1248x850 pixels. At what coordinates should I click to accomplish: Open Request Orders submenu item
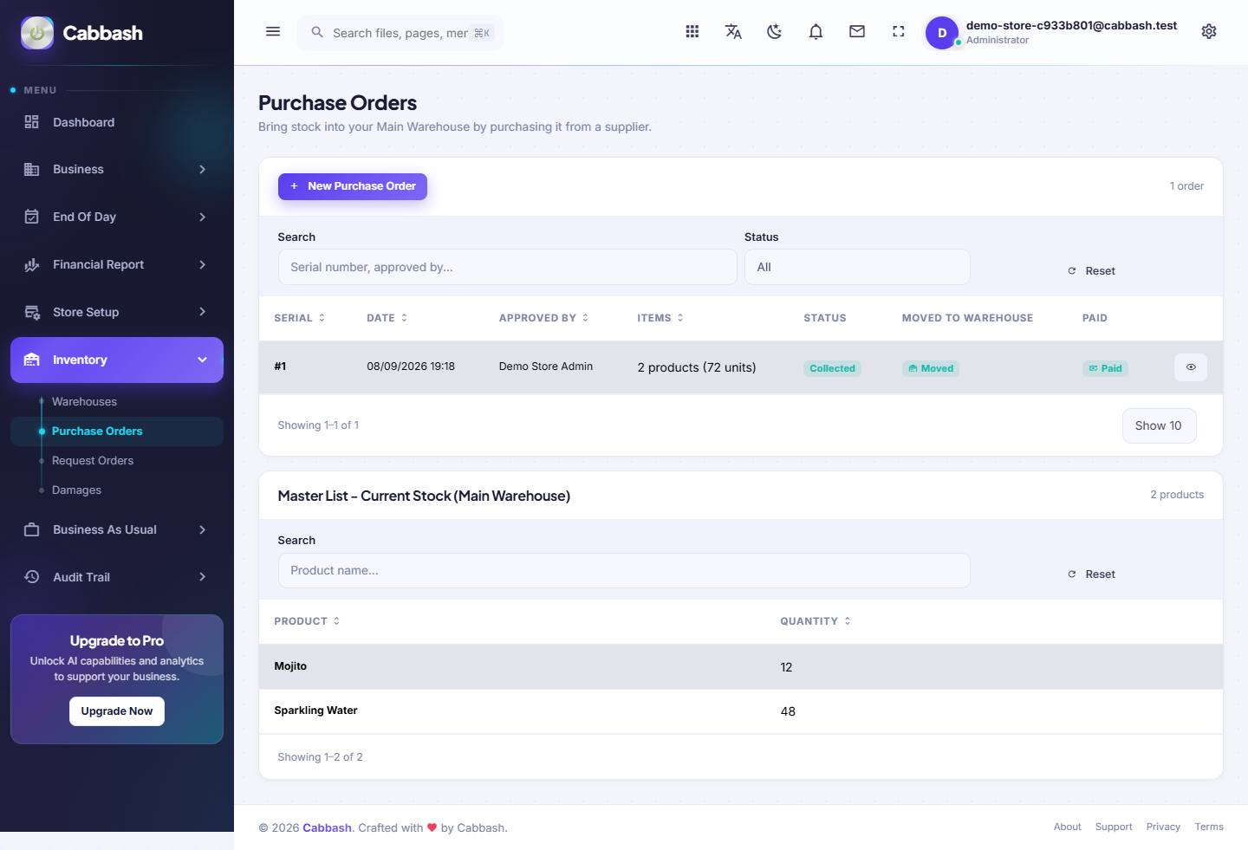point(93,460)
